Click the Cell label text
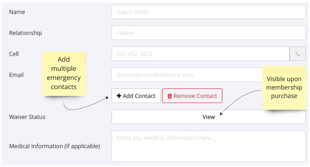 [x=14, y=54]
